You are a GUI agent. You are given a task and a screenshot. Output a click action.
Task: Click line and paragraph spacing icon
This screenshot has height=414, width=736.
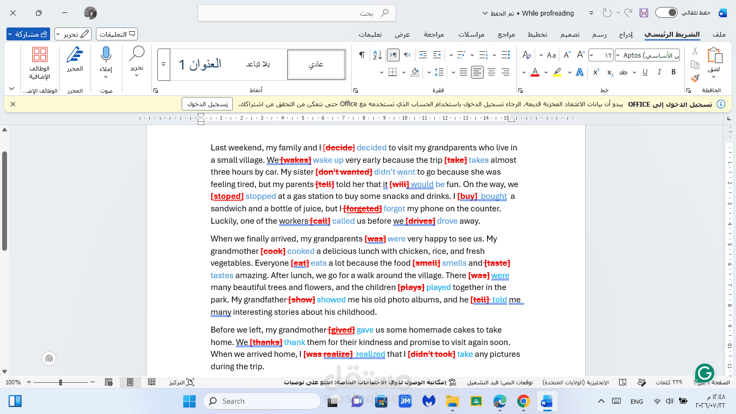[440, 72]
